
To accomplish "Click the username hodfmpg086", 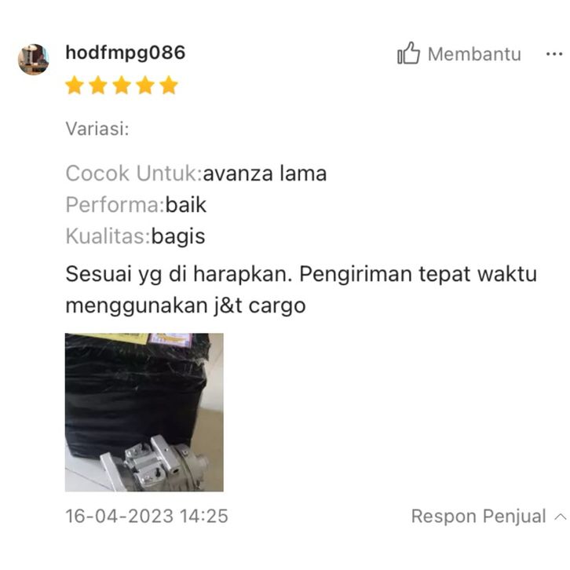I will 126,53.
